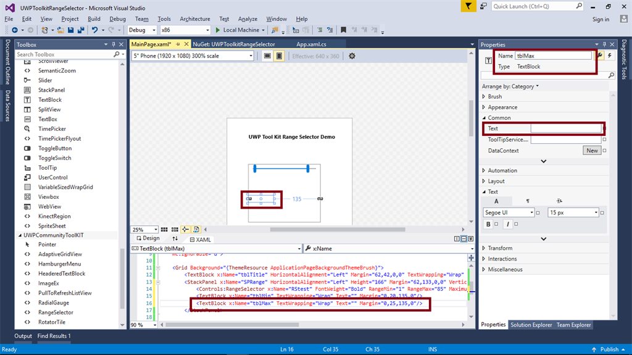Click the range selector's right slider thumb
632x355 pixels.
[307, 168]
